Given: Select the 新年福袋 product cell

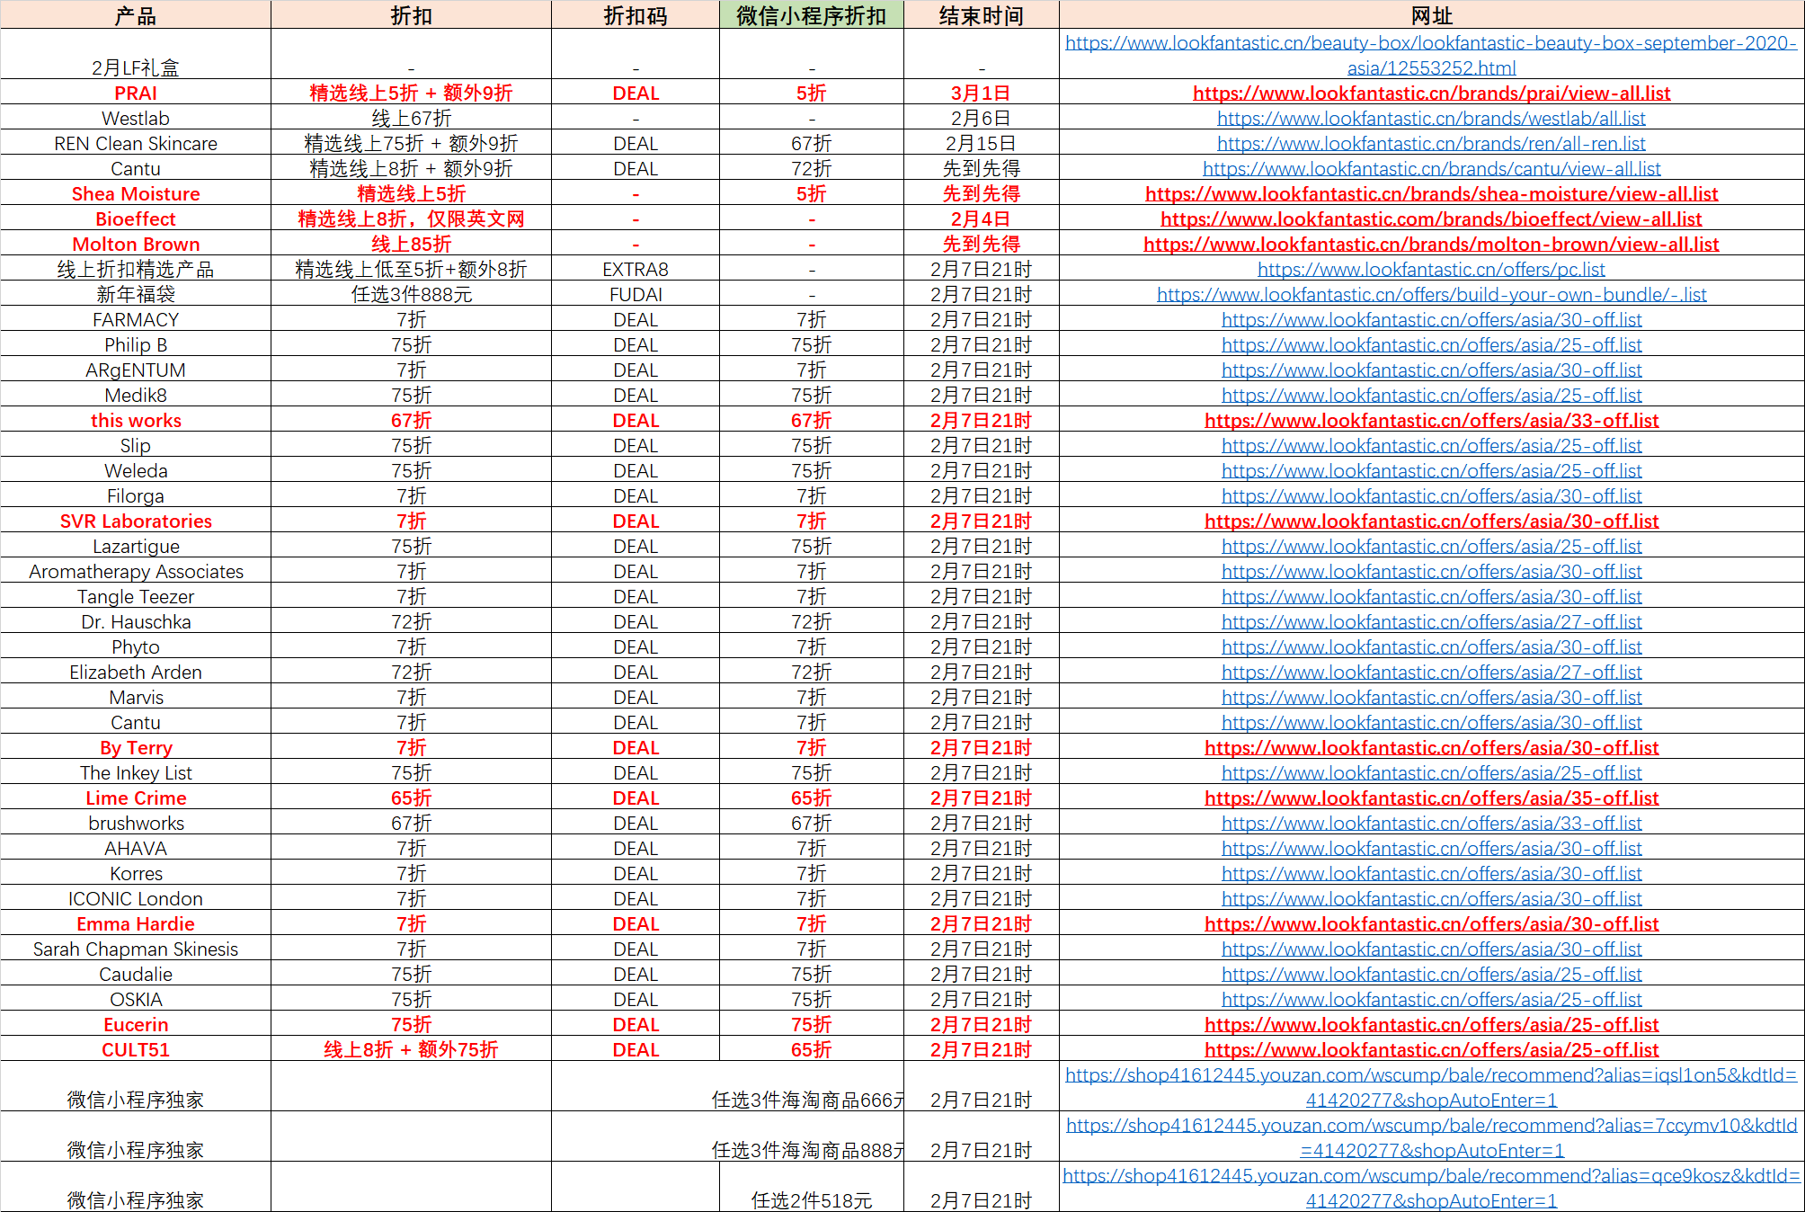Looking at the screenshot, I should pos(136,295).
